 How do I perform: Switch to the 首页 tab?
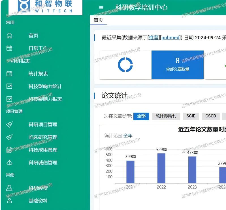pyautogui.click(x=99, y=20)
